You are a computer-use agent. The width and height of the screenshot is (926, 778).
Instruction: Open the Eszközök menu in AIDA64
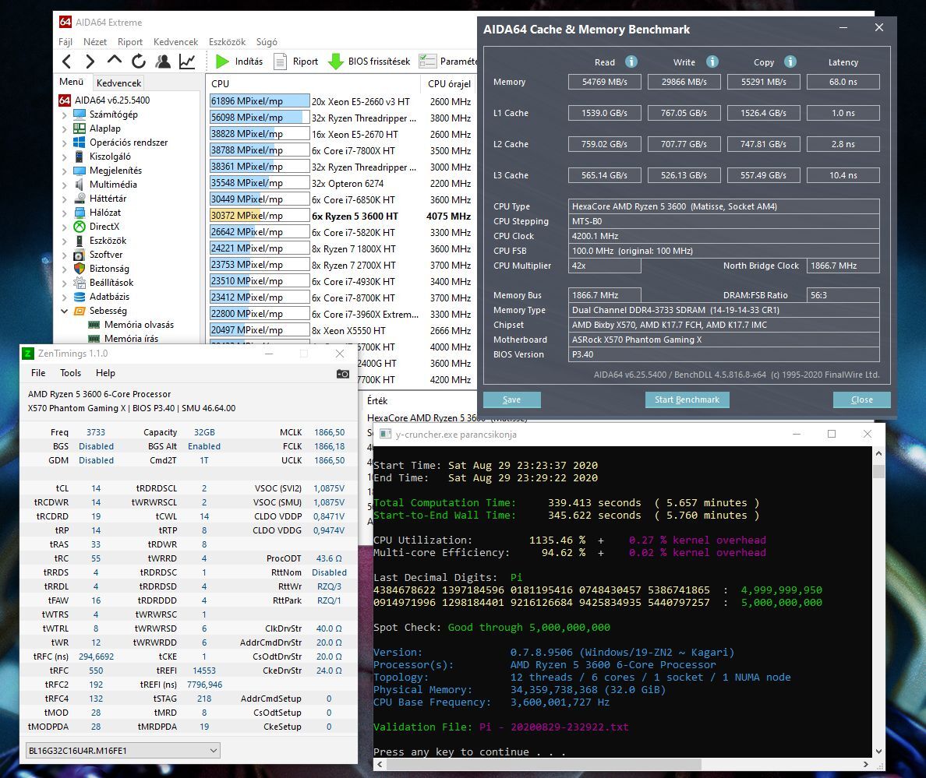pyautogui.click(x=227, y=42)
